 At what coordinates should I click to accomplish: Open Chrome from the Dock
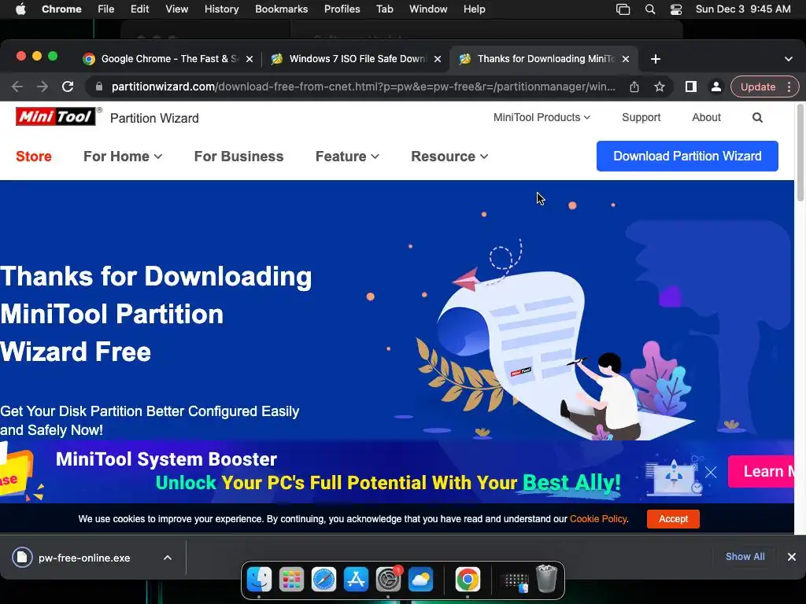pos(468,580)
